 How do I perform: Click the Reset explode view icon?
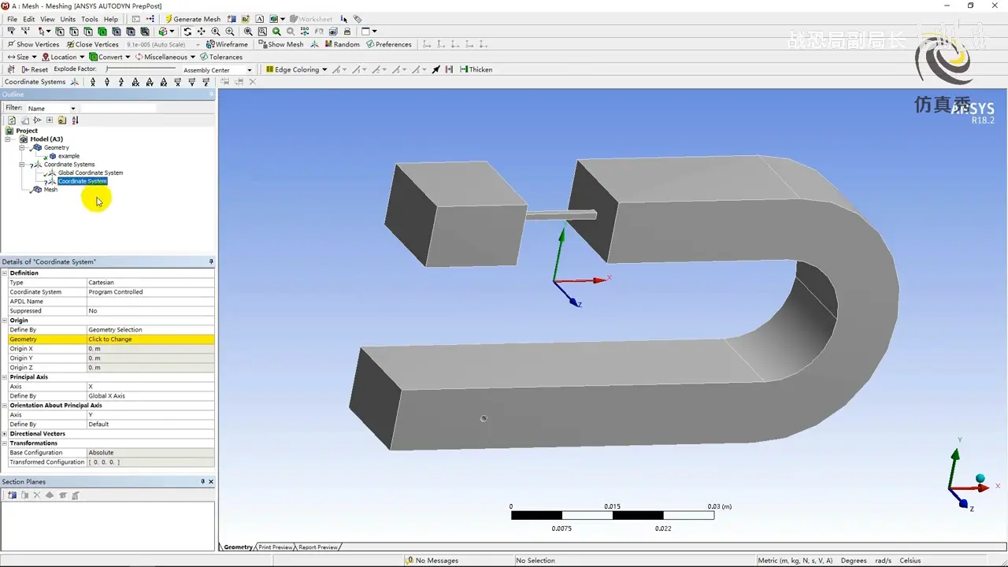click(35, 69)
